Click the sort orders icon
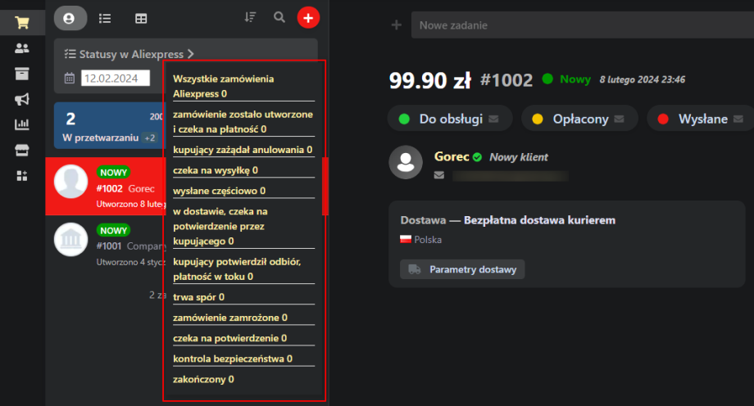754x406 pixels. [x=251, y=17]
